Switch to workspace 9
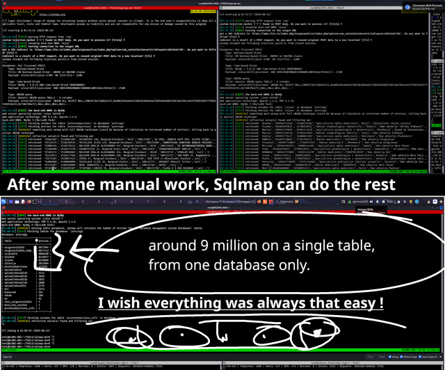Screen dimensions: 445x370 pyautogui.click(x=181, y=202)
